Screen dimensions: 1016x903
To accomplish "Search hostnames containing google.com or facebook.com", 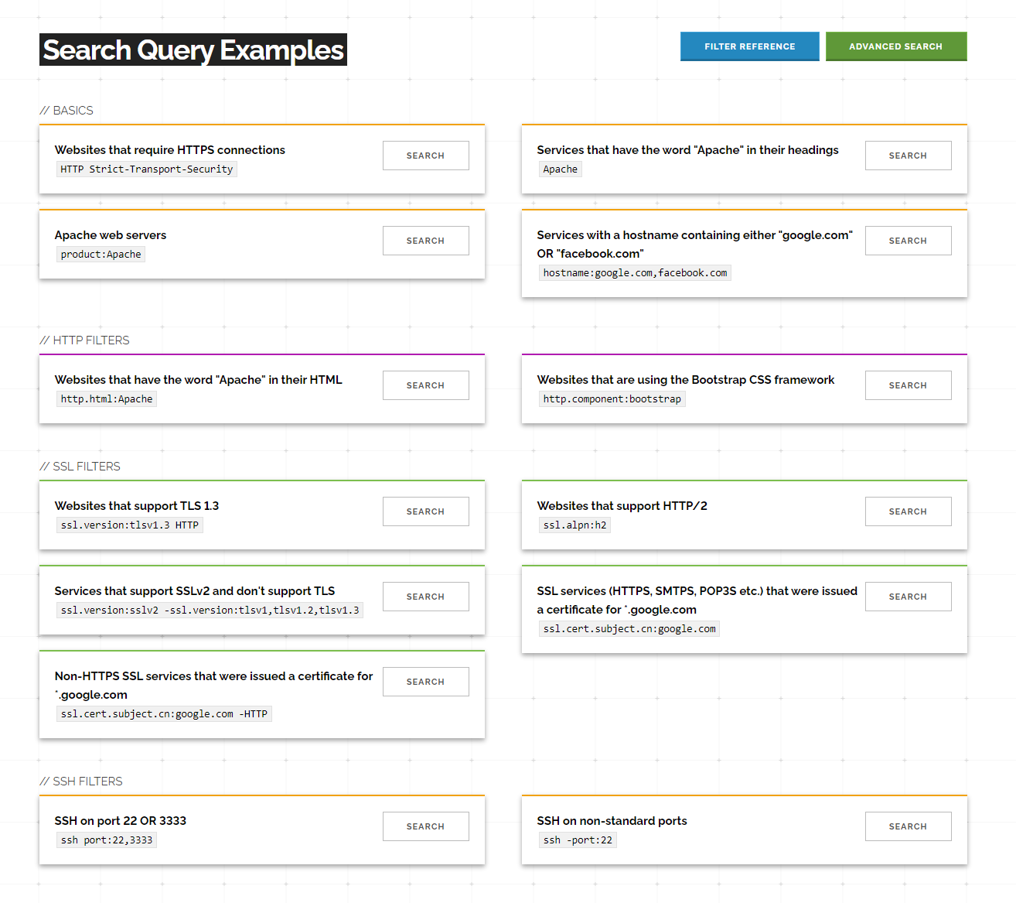I will tap(908, 241).
